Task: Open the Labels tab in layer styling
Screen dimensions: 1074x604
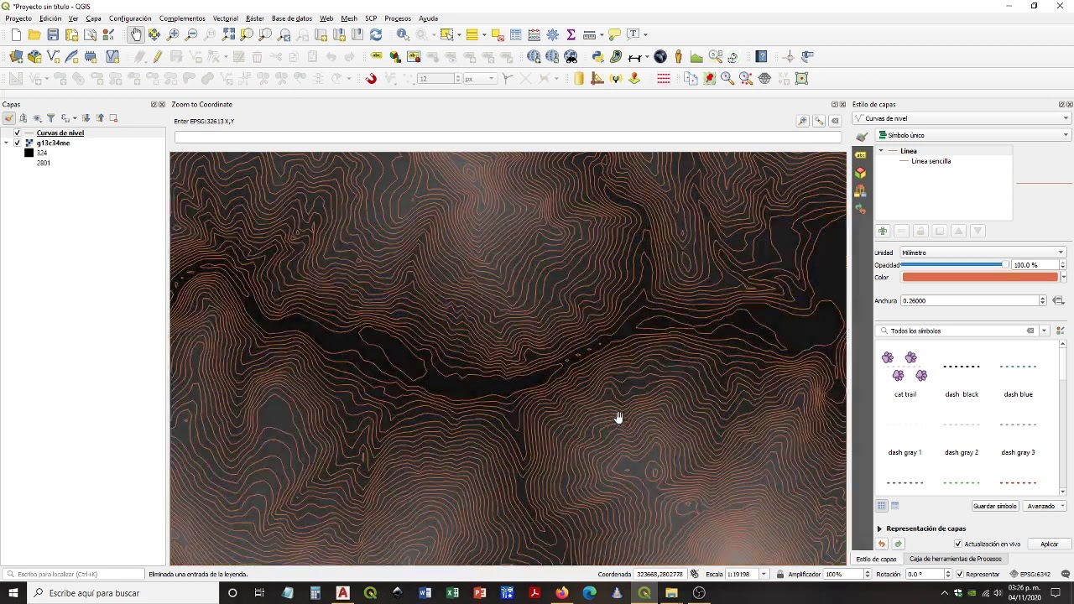Action: (860, 155)
